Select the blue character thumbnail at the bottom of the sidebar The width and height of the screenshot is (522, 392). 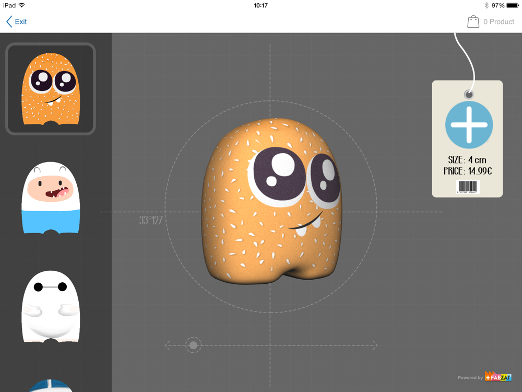click(51, 386)
